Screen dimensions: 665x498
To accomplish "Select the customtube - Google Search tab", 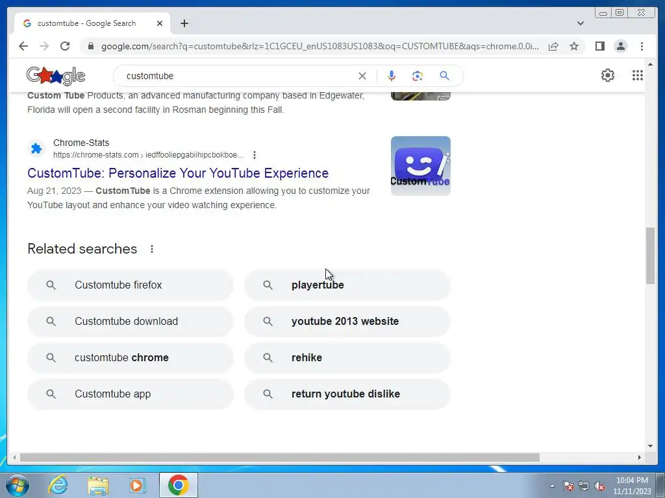I will 92,23.
